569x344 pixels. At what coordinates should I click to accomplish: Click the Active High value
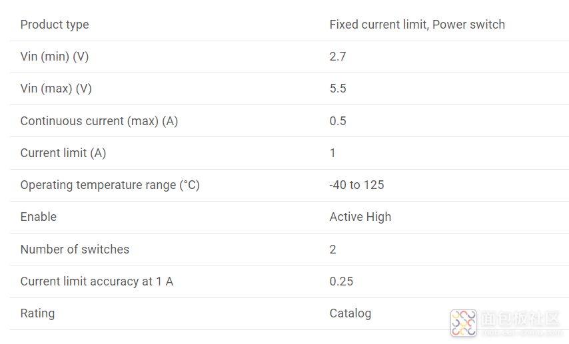click(x=360, y=217)
